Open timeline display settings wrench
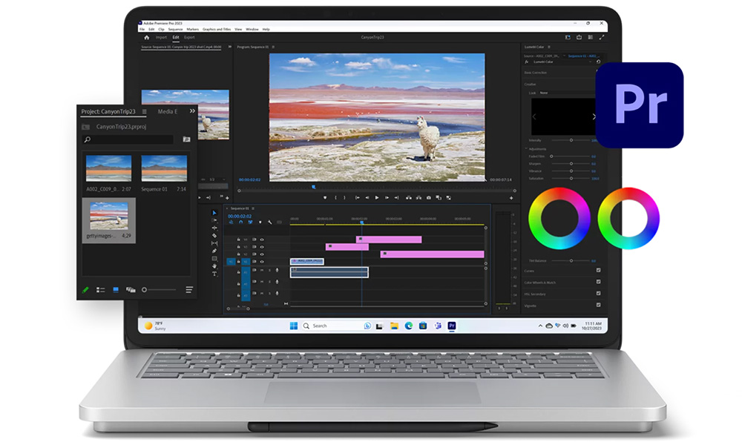This screenshot has width=742, height=442. pos(270,222)
